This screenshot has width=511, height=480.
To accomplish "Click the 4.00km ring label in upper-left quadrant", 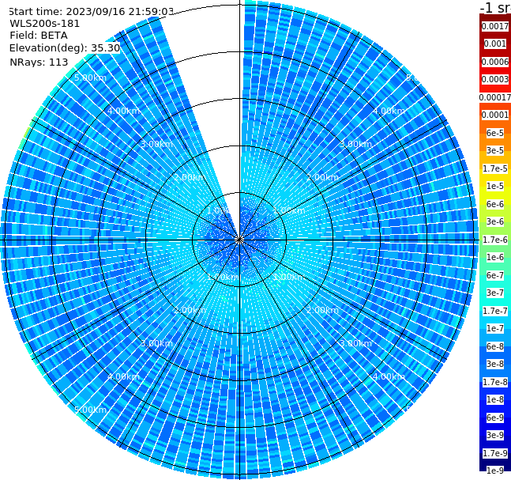I will click(123, 111).
